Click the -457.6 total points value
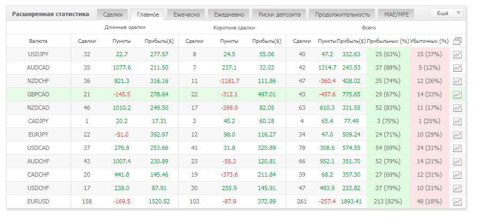The height and width of the screenshot is (219, 488). [x=327, y=94]
